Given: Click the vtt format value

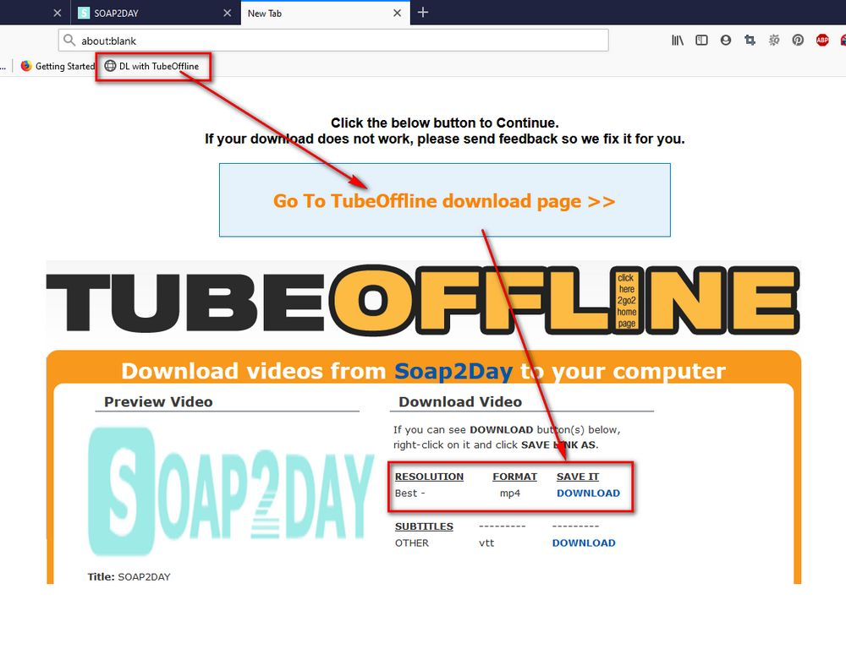Looking at the screenshot, I should pos(486,543).
